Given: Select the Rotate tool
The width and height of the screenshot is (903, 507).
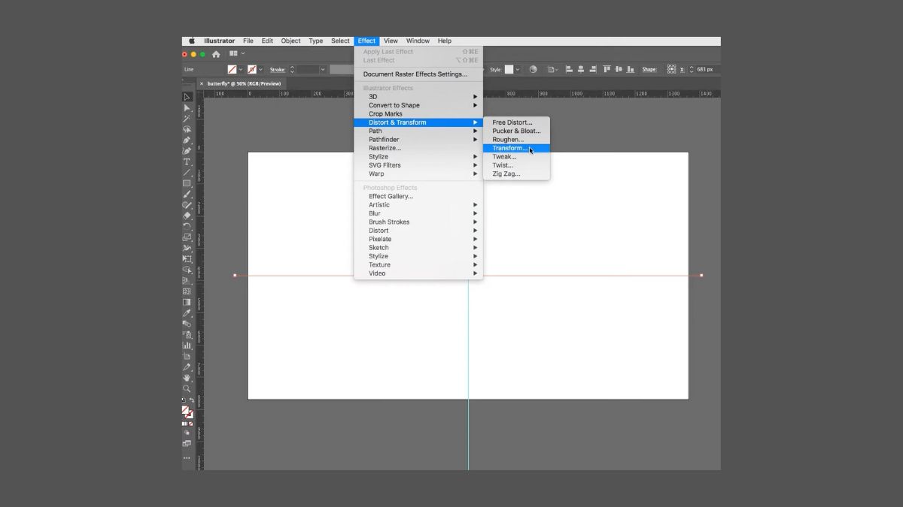Looking at the screenshot, I should coord(187,226).
